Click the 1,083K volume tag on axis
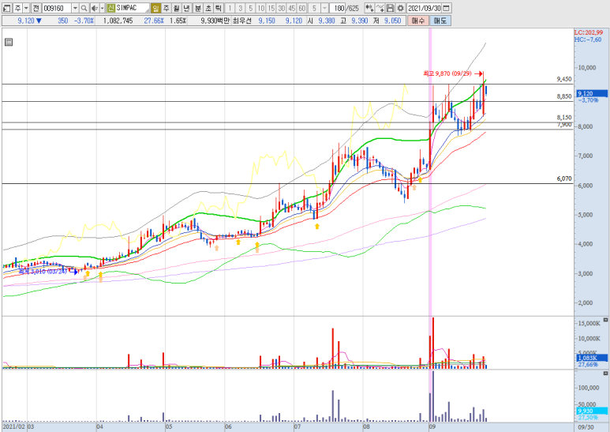The height and width of the screenshot is (432, 610). (x=592, y=358)
